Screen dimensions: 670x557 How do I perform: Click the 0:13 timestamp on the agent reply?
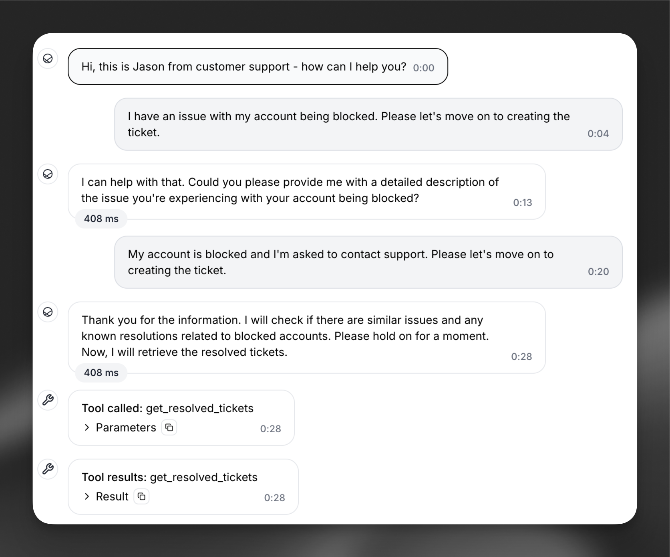522,203
